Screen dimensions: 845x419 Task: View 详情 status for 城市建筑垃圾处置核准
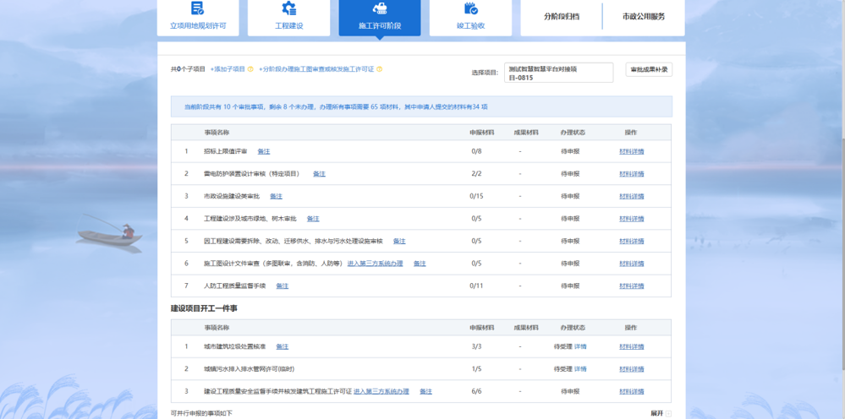[x=580, y=346]
